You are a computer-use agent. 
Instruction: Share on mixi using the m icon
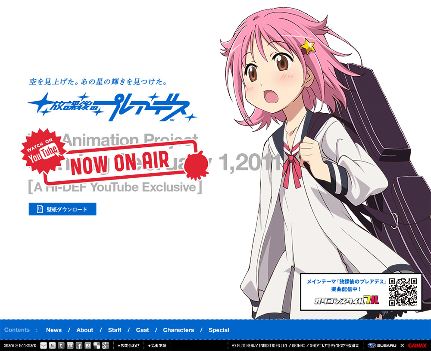[70, 345]
